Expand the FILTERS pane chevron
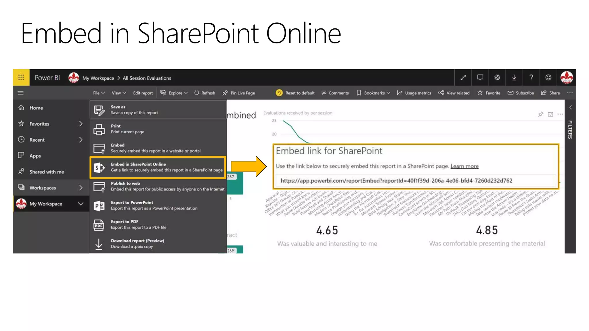Viewport: 589px width, 331px height. click(570, 107)
